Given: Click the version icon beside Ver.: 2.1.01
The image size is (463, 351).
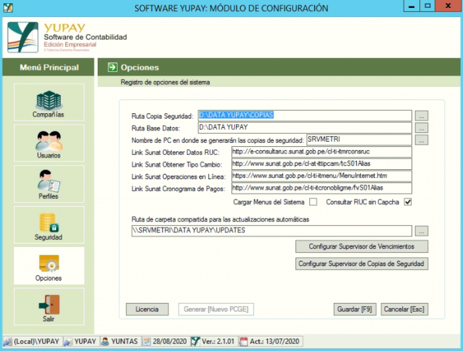Looking at the screenshot, I should coord(195,342).
